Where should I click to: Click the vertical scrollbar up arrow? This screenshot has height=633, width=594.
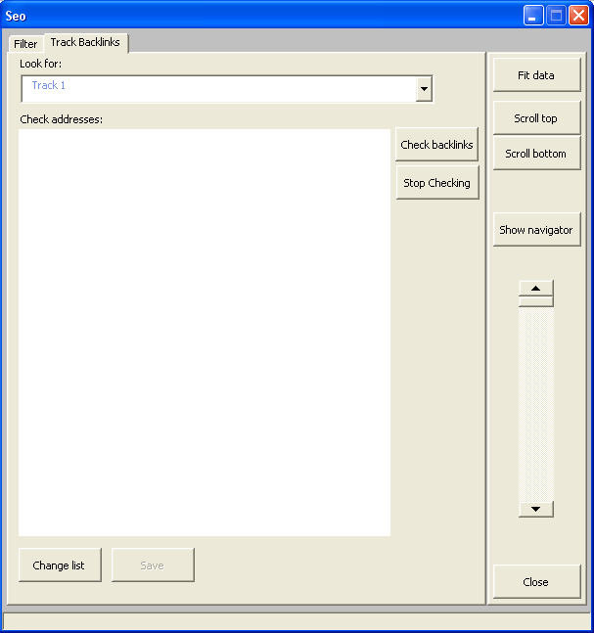click(535, 289)
